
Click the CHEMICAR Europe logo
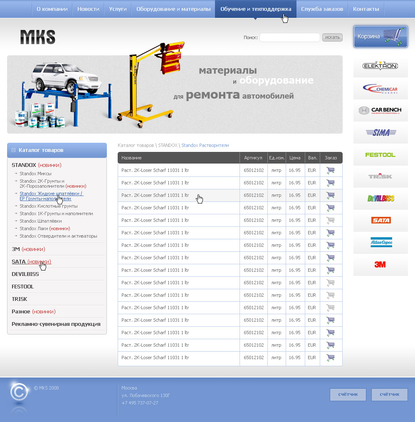(380, 89)
